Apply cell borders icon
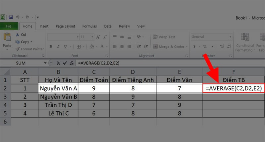265x142 pixels. [79, 47]
